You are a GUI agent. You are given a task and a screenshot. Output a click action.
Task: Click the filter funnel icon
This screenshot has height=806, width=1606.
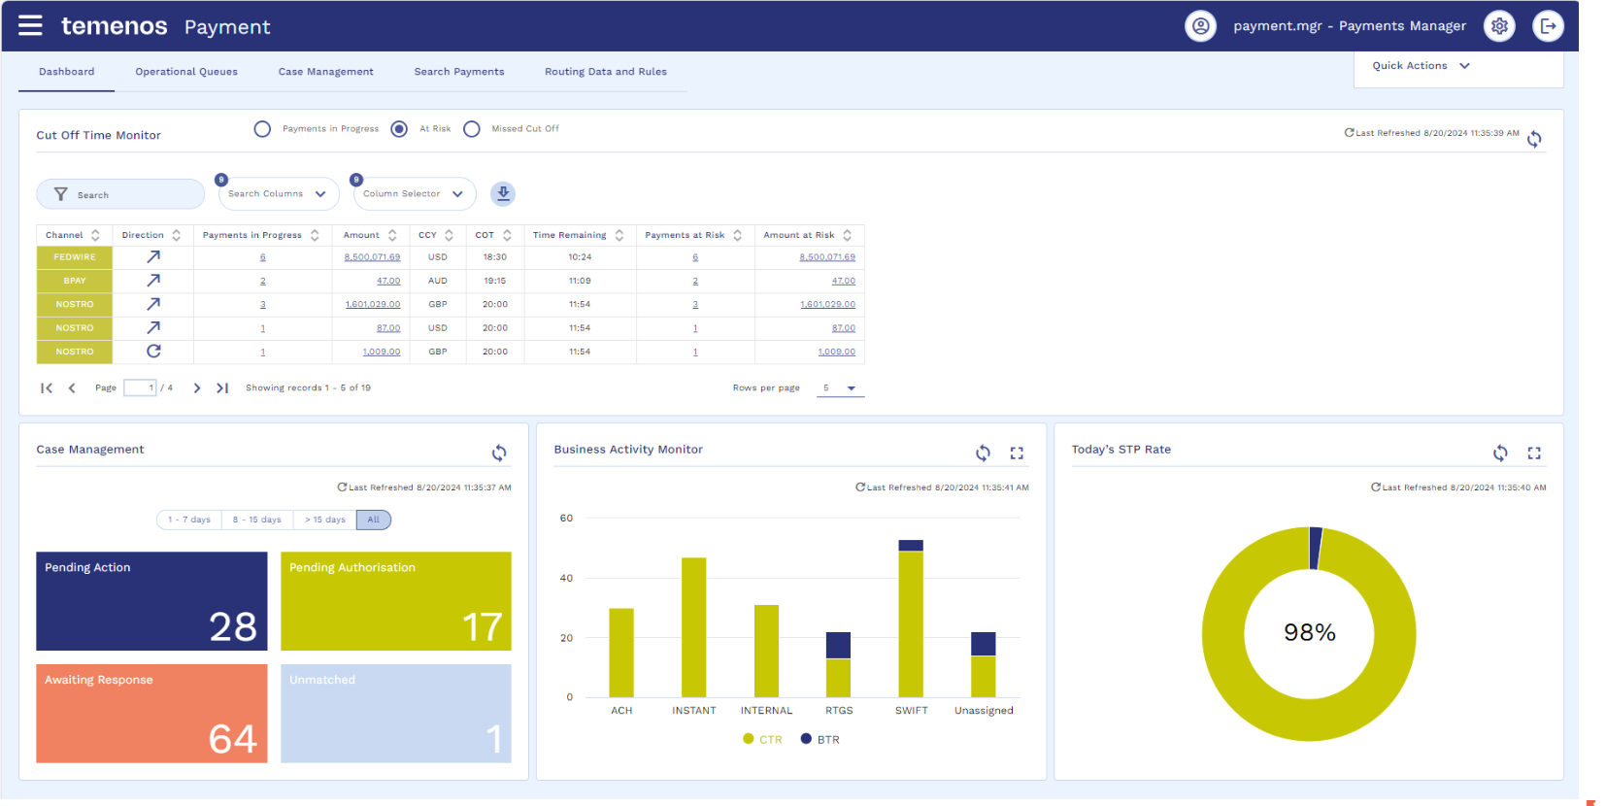tap(60, 194)
